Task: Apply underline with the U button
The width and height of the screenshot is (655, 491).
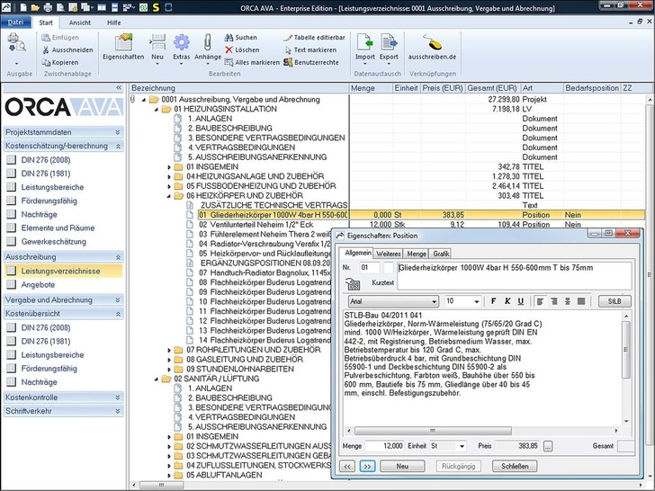Action: pyautogui.click(x=520, y=301)
